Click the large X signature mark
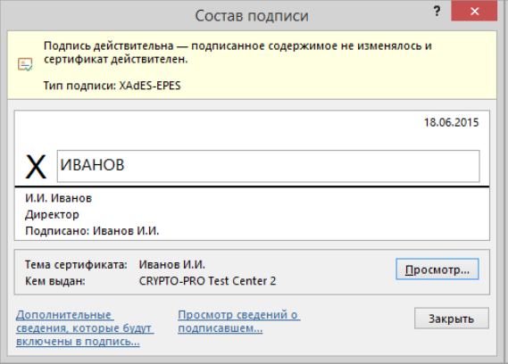 coord(36,167)
